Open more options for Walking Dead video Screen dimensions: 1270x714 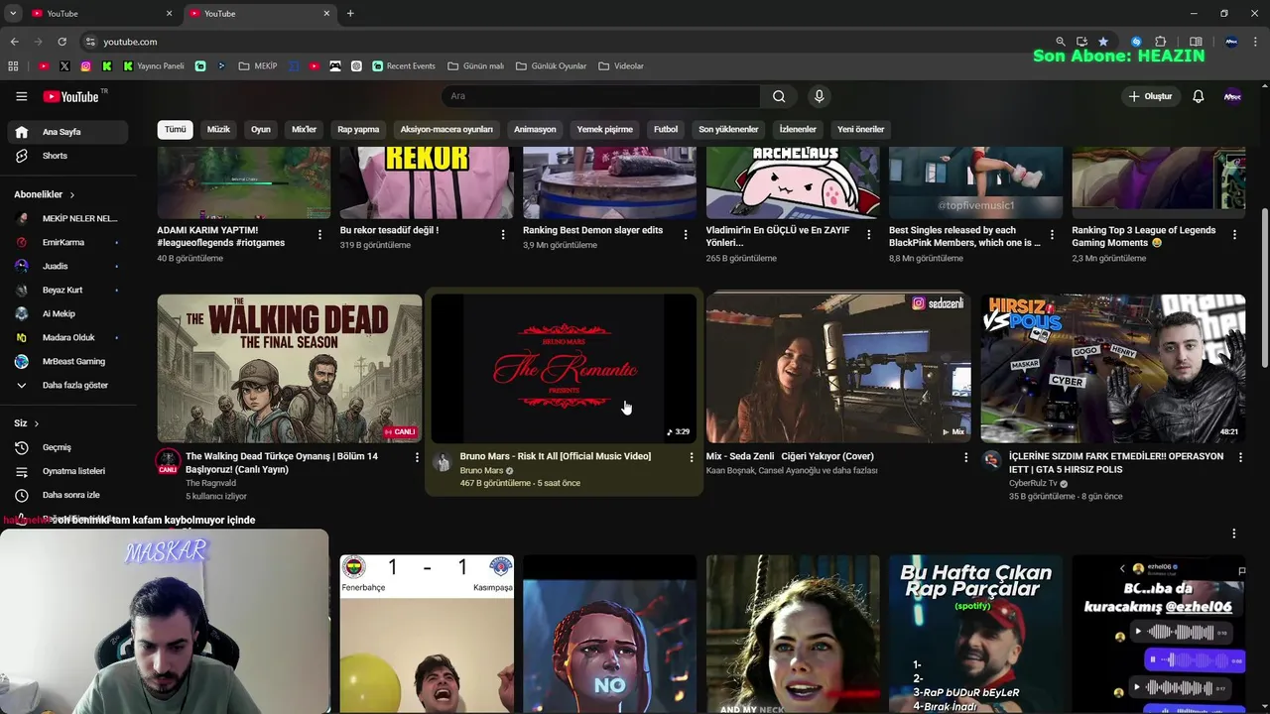[x=417, y=457]
